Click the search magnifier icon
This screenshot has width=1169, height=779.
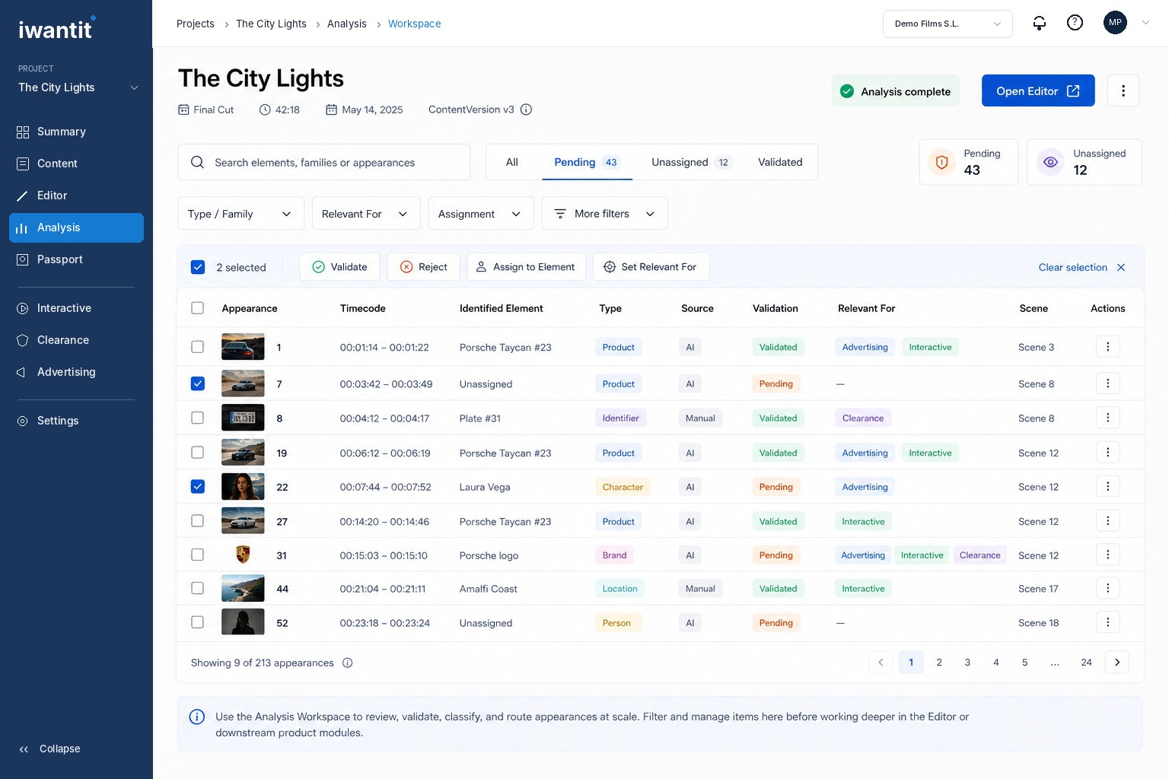coord(197,162)
